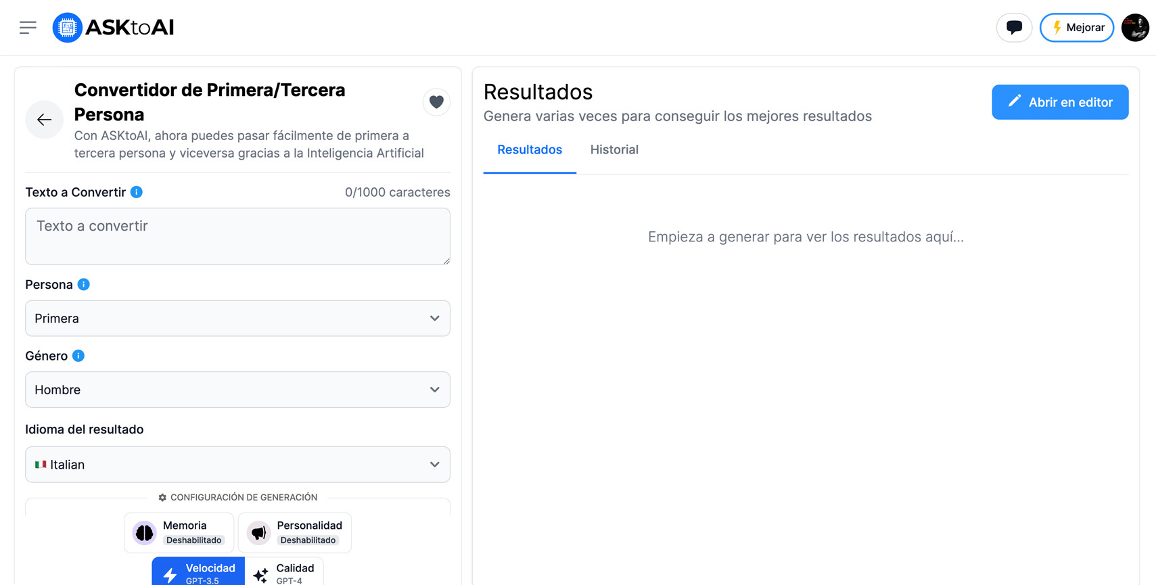This screenshot has height=585, width=1156.
Task: Select Velocidad GPT-3.5 mode
Action: point(198,571)
